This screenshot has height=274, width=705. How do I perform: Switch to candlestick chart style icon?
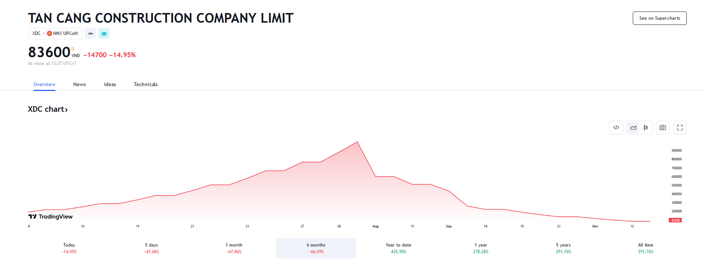646,128
